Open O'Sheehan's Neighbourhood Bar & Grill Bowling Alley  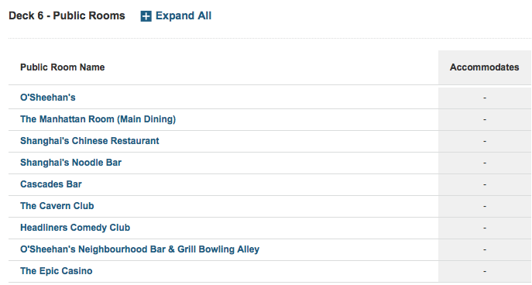click(x=140, y=249)
